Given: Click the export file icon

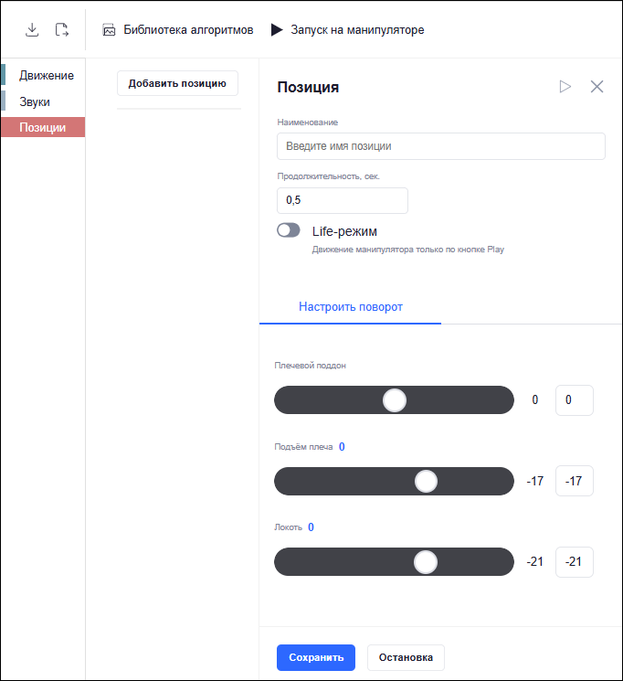Looking at the screenshot, I should point(61,30).
